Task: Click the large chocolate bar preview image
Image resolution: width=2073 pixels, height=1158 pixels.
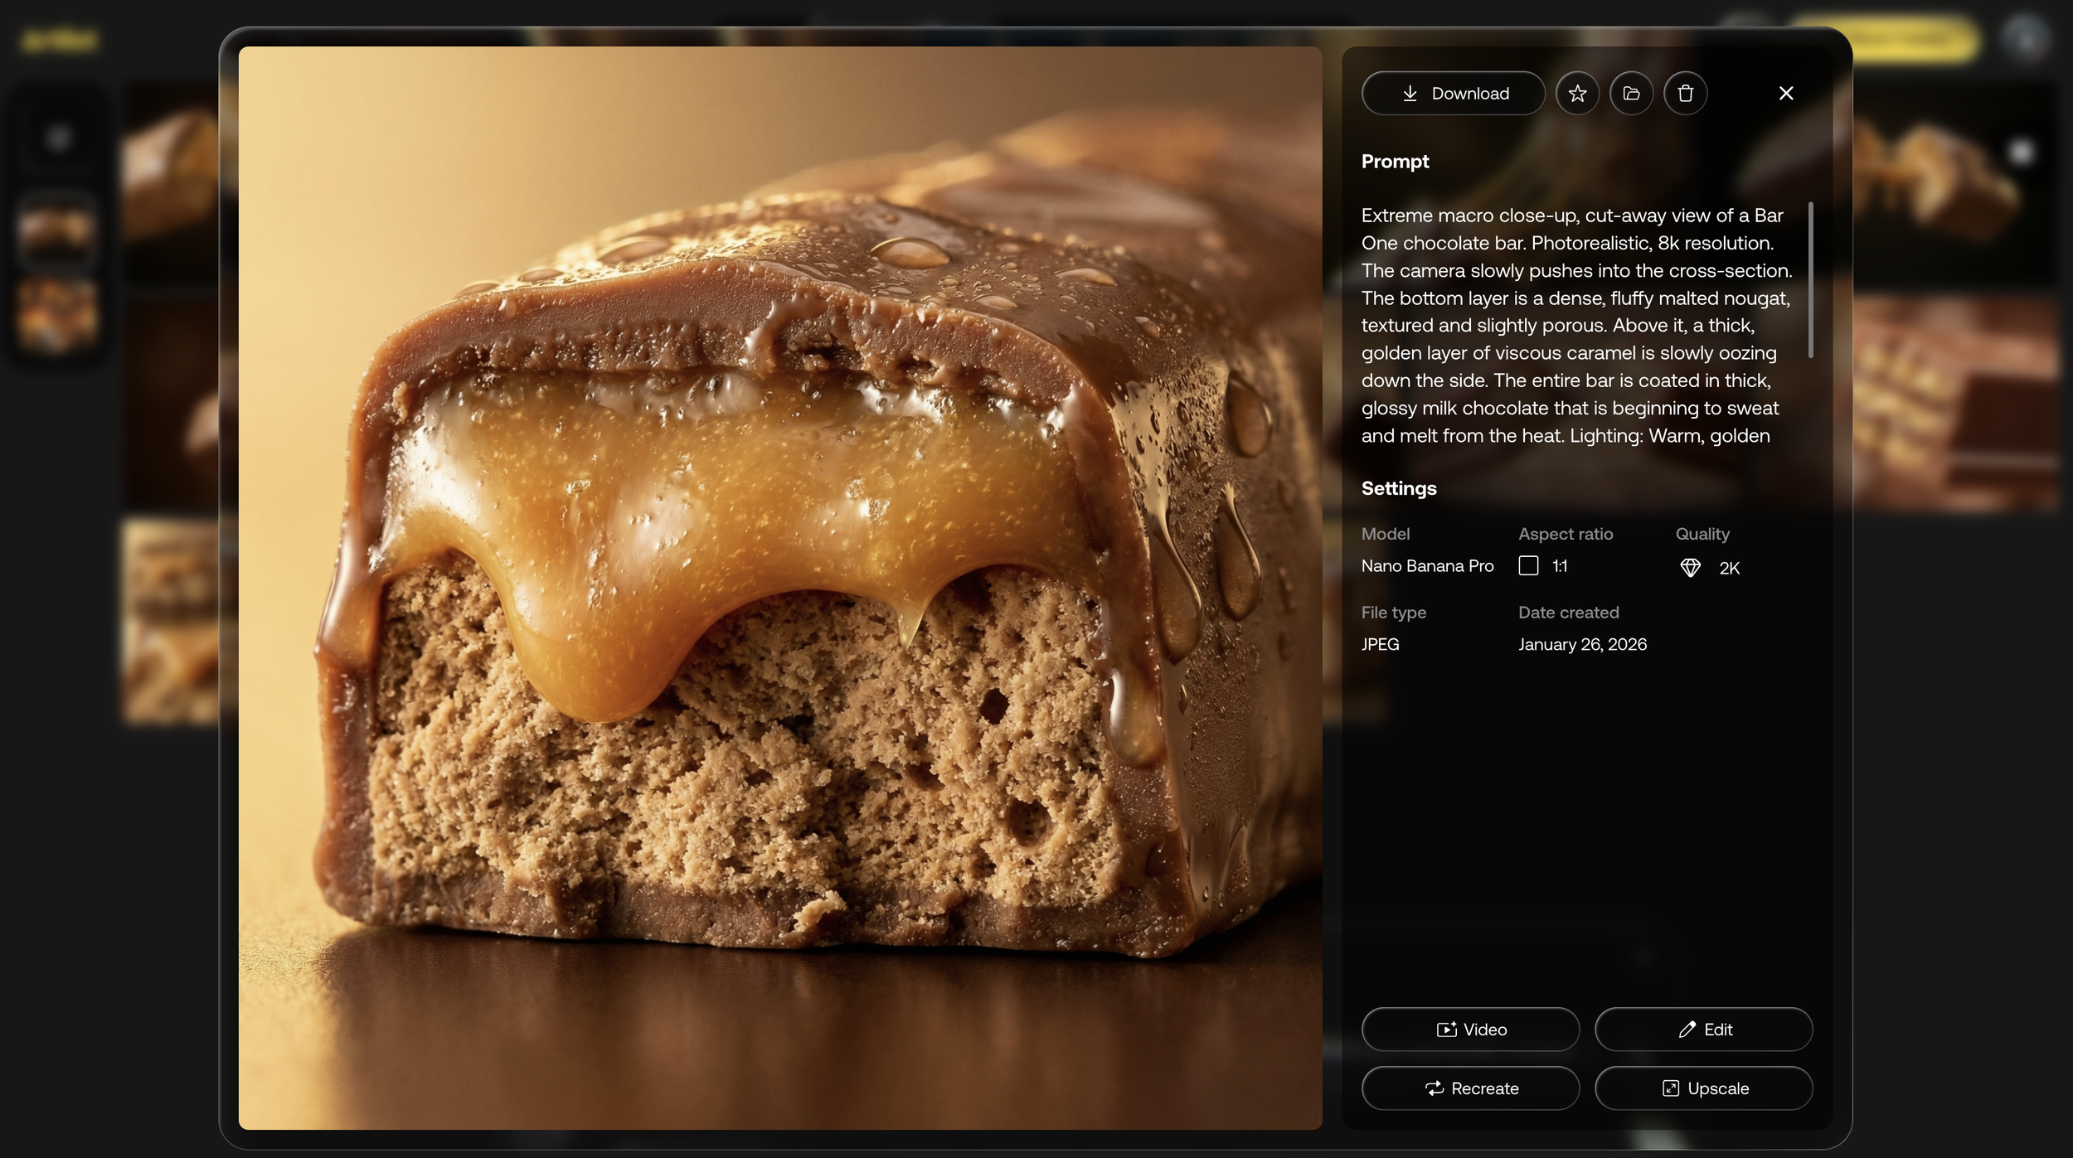Action: (779, 588)
